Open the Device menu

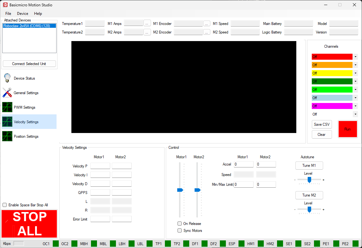point(23,13)
